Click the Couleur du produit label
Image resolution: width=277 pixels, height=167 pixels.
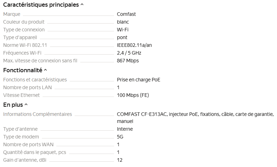(24, 22)
